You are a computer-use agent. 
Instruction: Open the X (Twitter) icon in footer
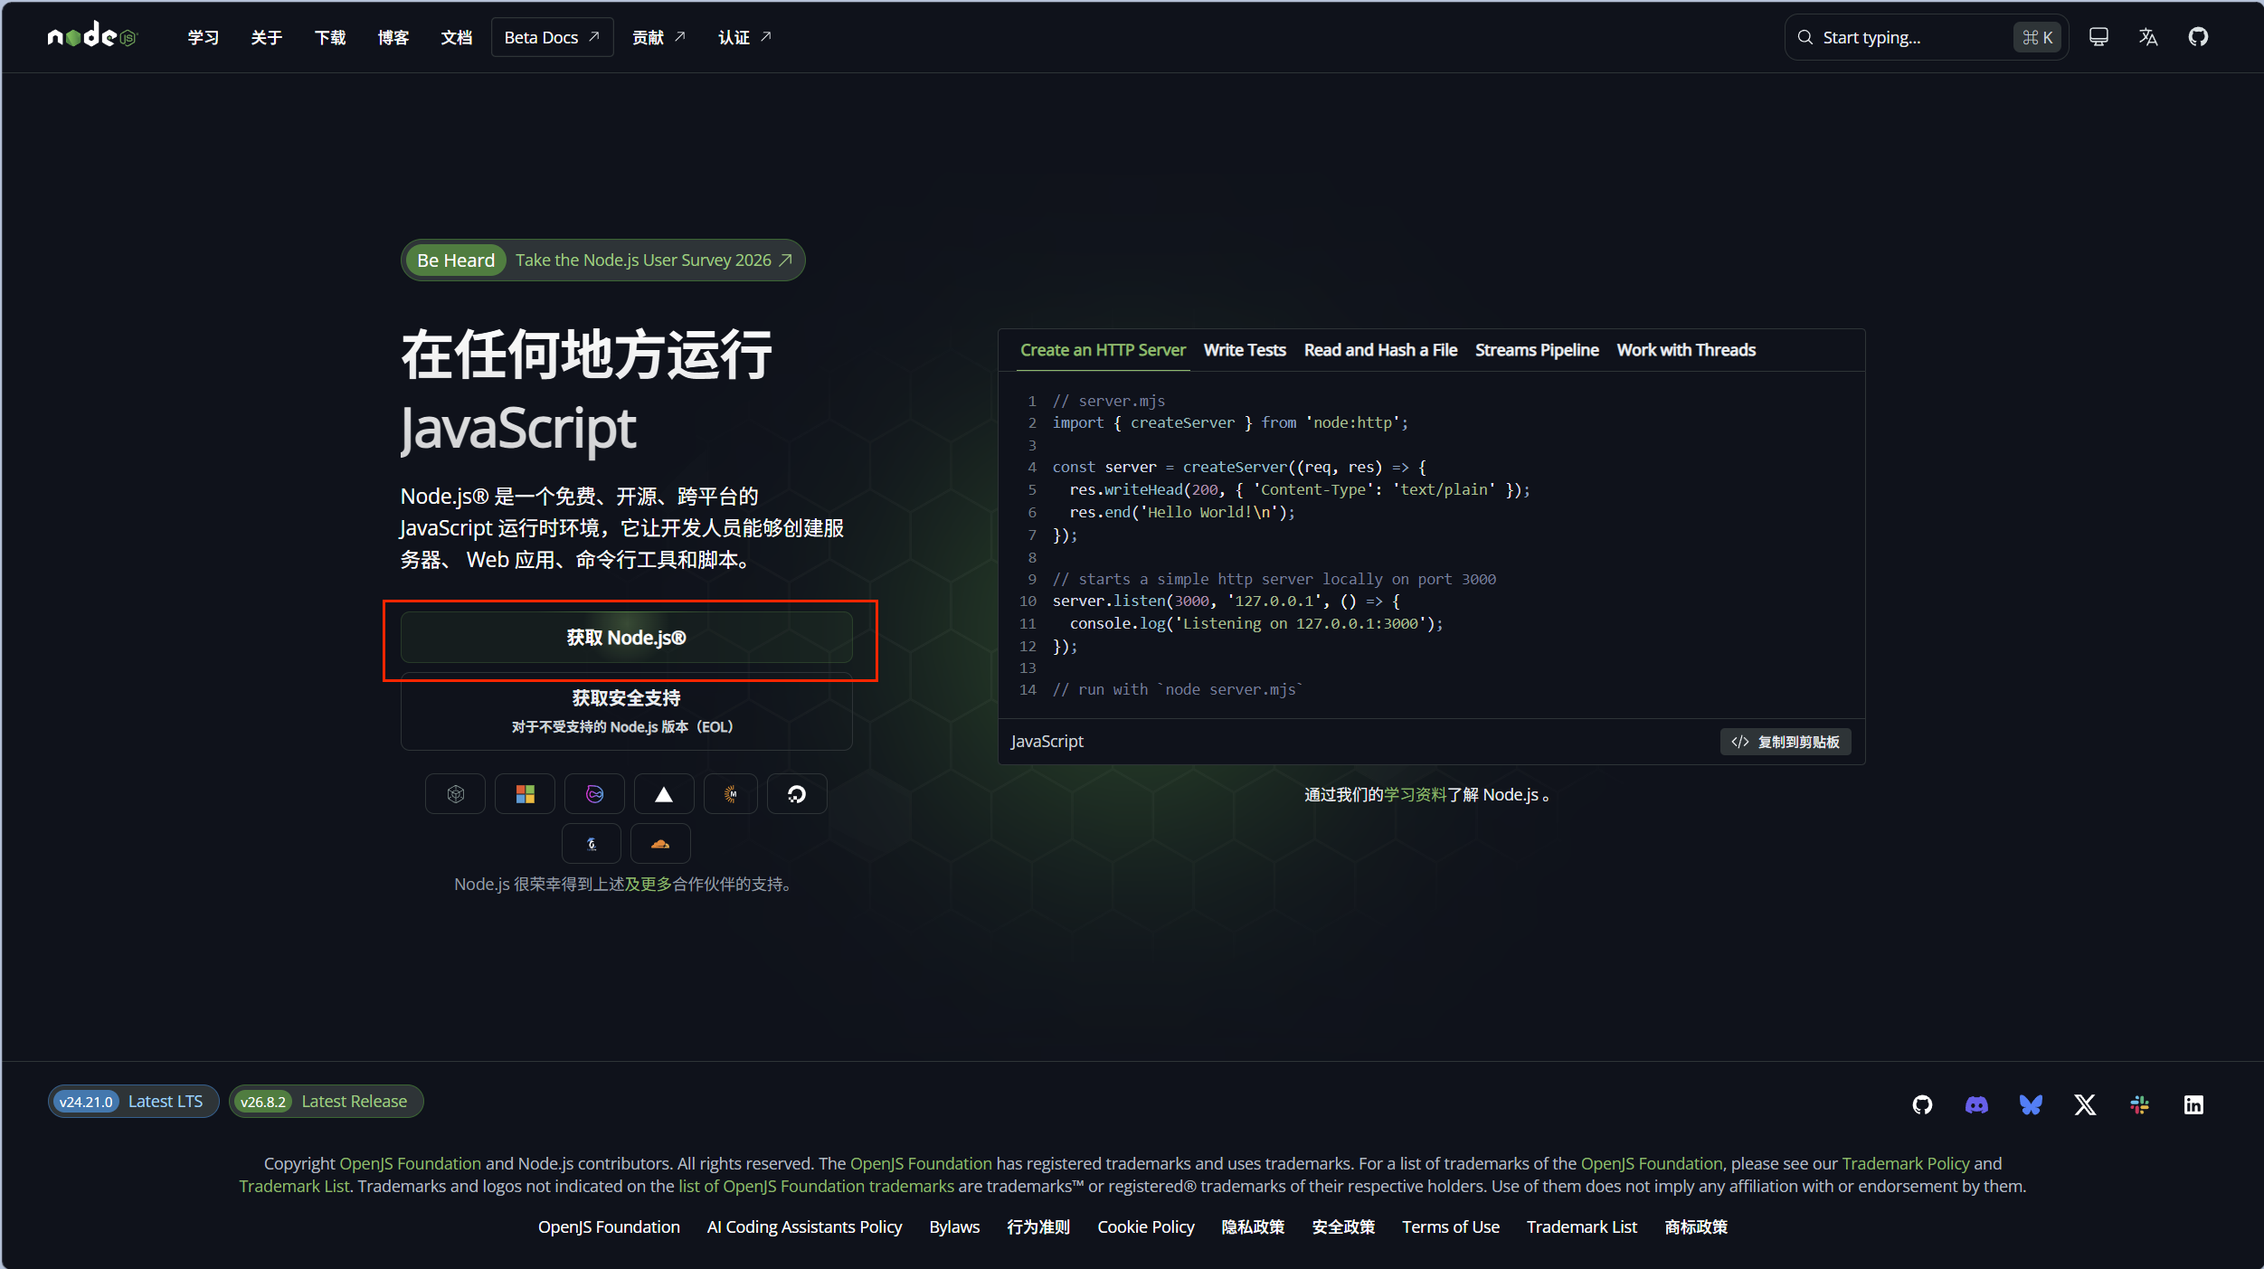click(2085, 1104)
